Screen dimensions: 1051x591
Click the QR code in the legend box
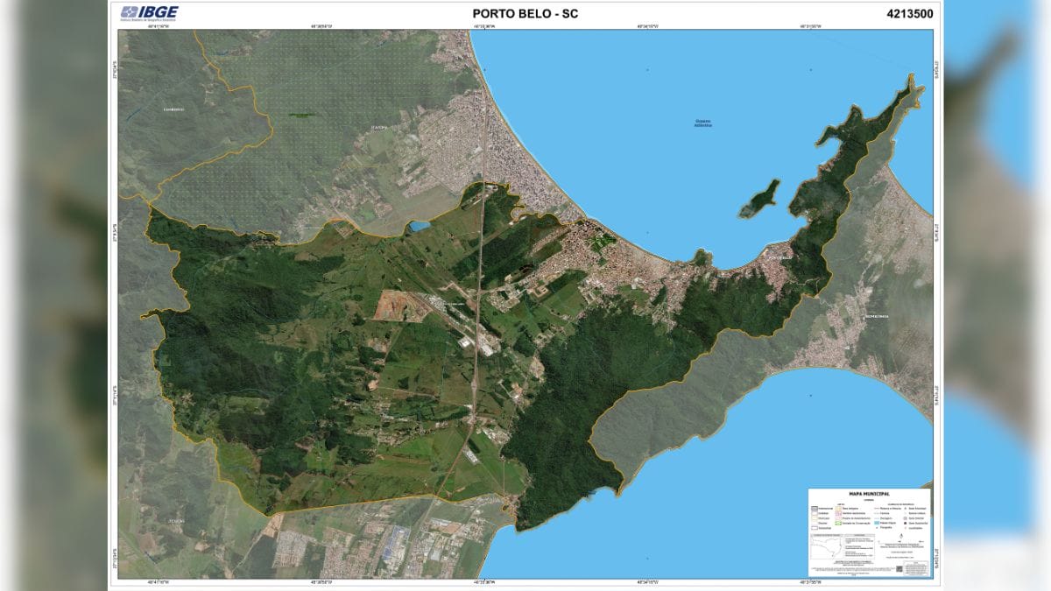click(899, 568)
